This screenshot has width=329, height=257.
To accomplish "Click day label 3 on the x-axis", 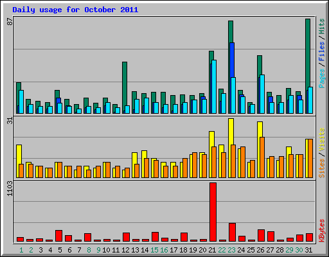I will 40,250.
